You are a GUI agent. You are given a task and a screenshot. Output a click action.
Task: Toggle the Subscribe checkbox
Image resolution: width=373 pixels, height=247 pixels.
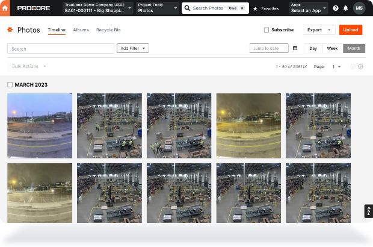[267, 30]
